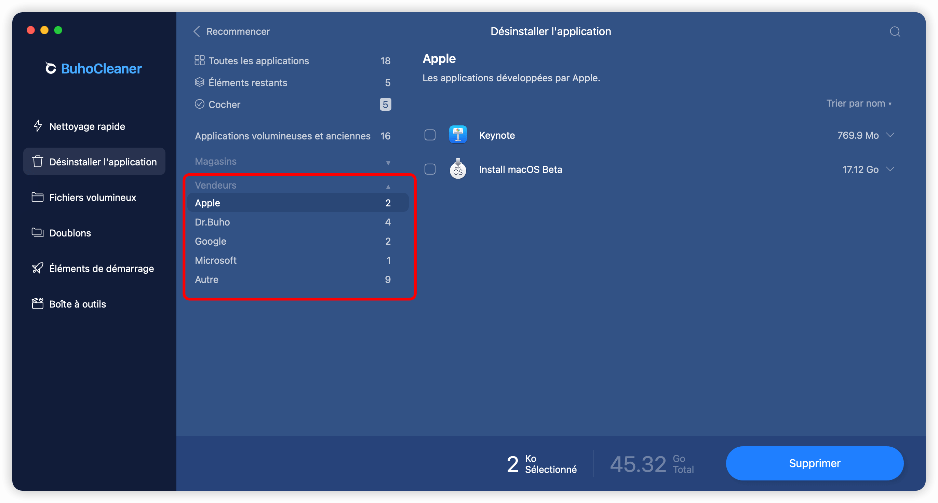
Task: Open Nettoyage rapide in sidebar
Action: click(x=94, y=126)
